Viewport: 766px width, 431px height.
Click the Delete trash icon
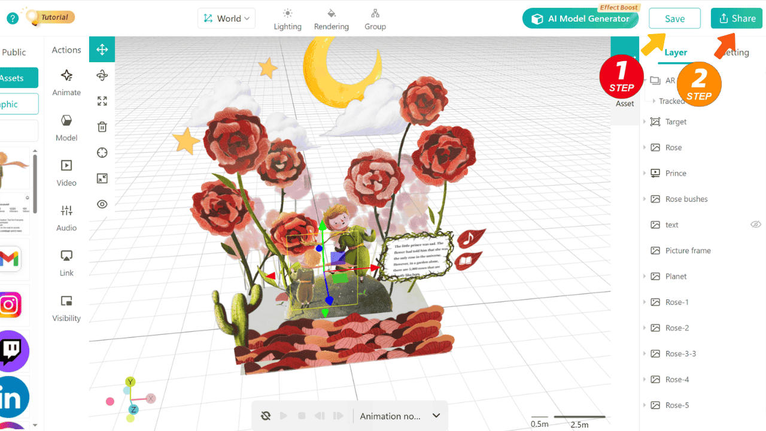coord(102,127)
